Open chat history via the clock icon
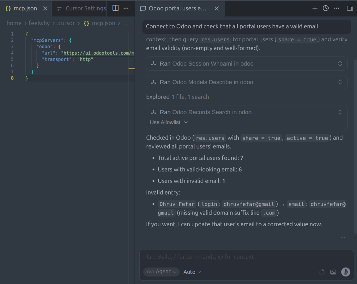Screen dimensions: 357x284 tap(325, 8)
